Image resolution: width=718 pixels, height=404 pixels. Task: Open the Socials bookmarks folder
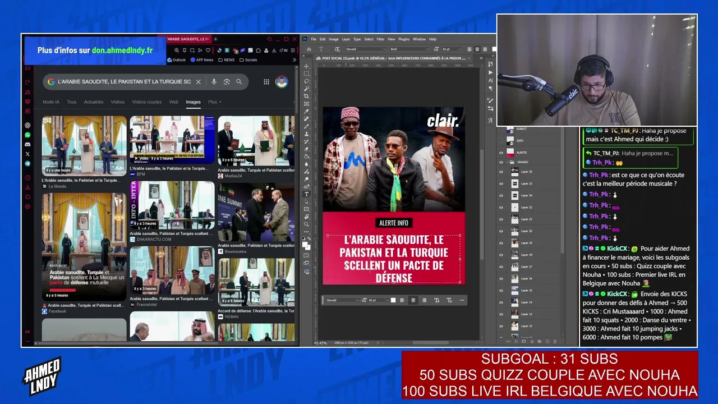click(248, 60)
